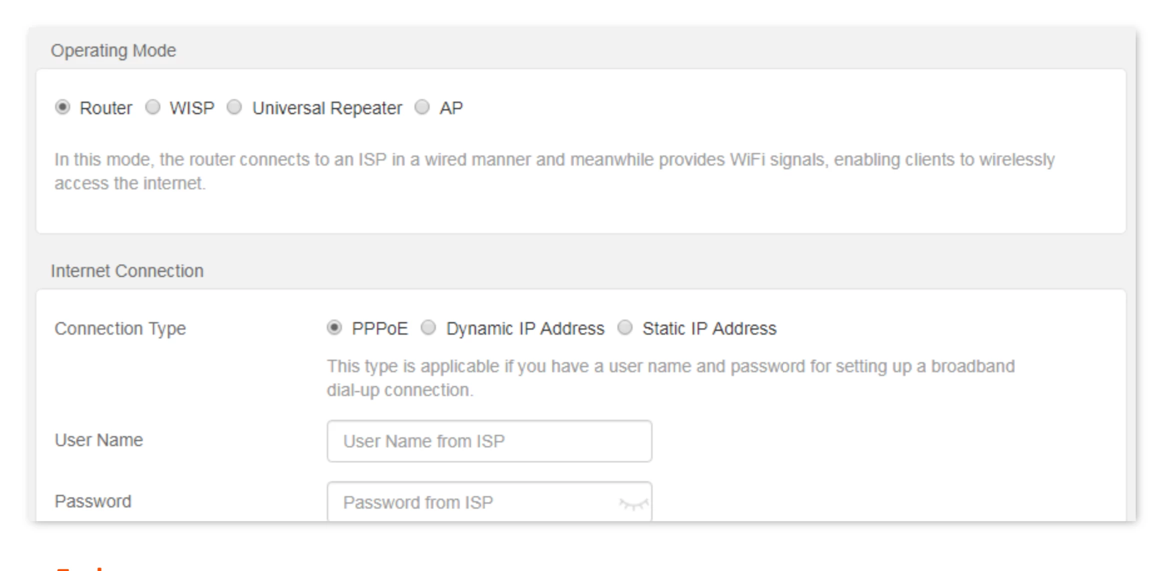Click the Password field label
The image size is (1167, 571).
(93, 502)
